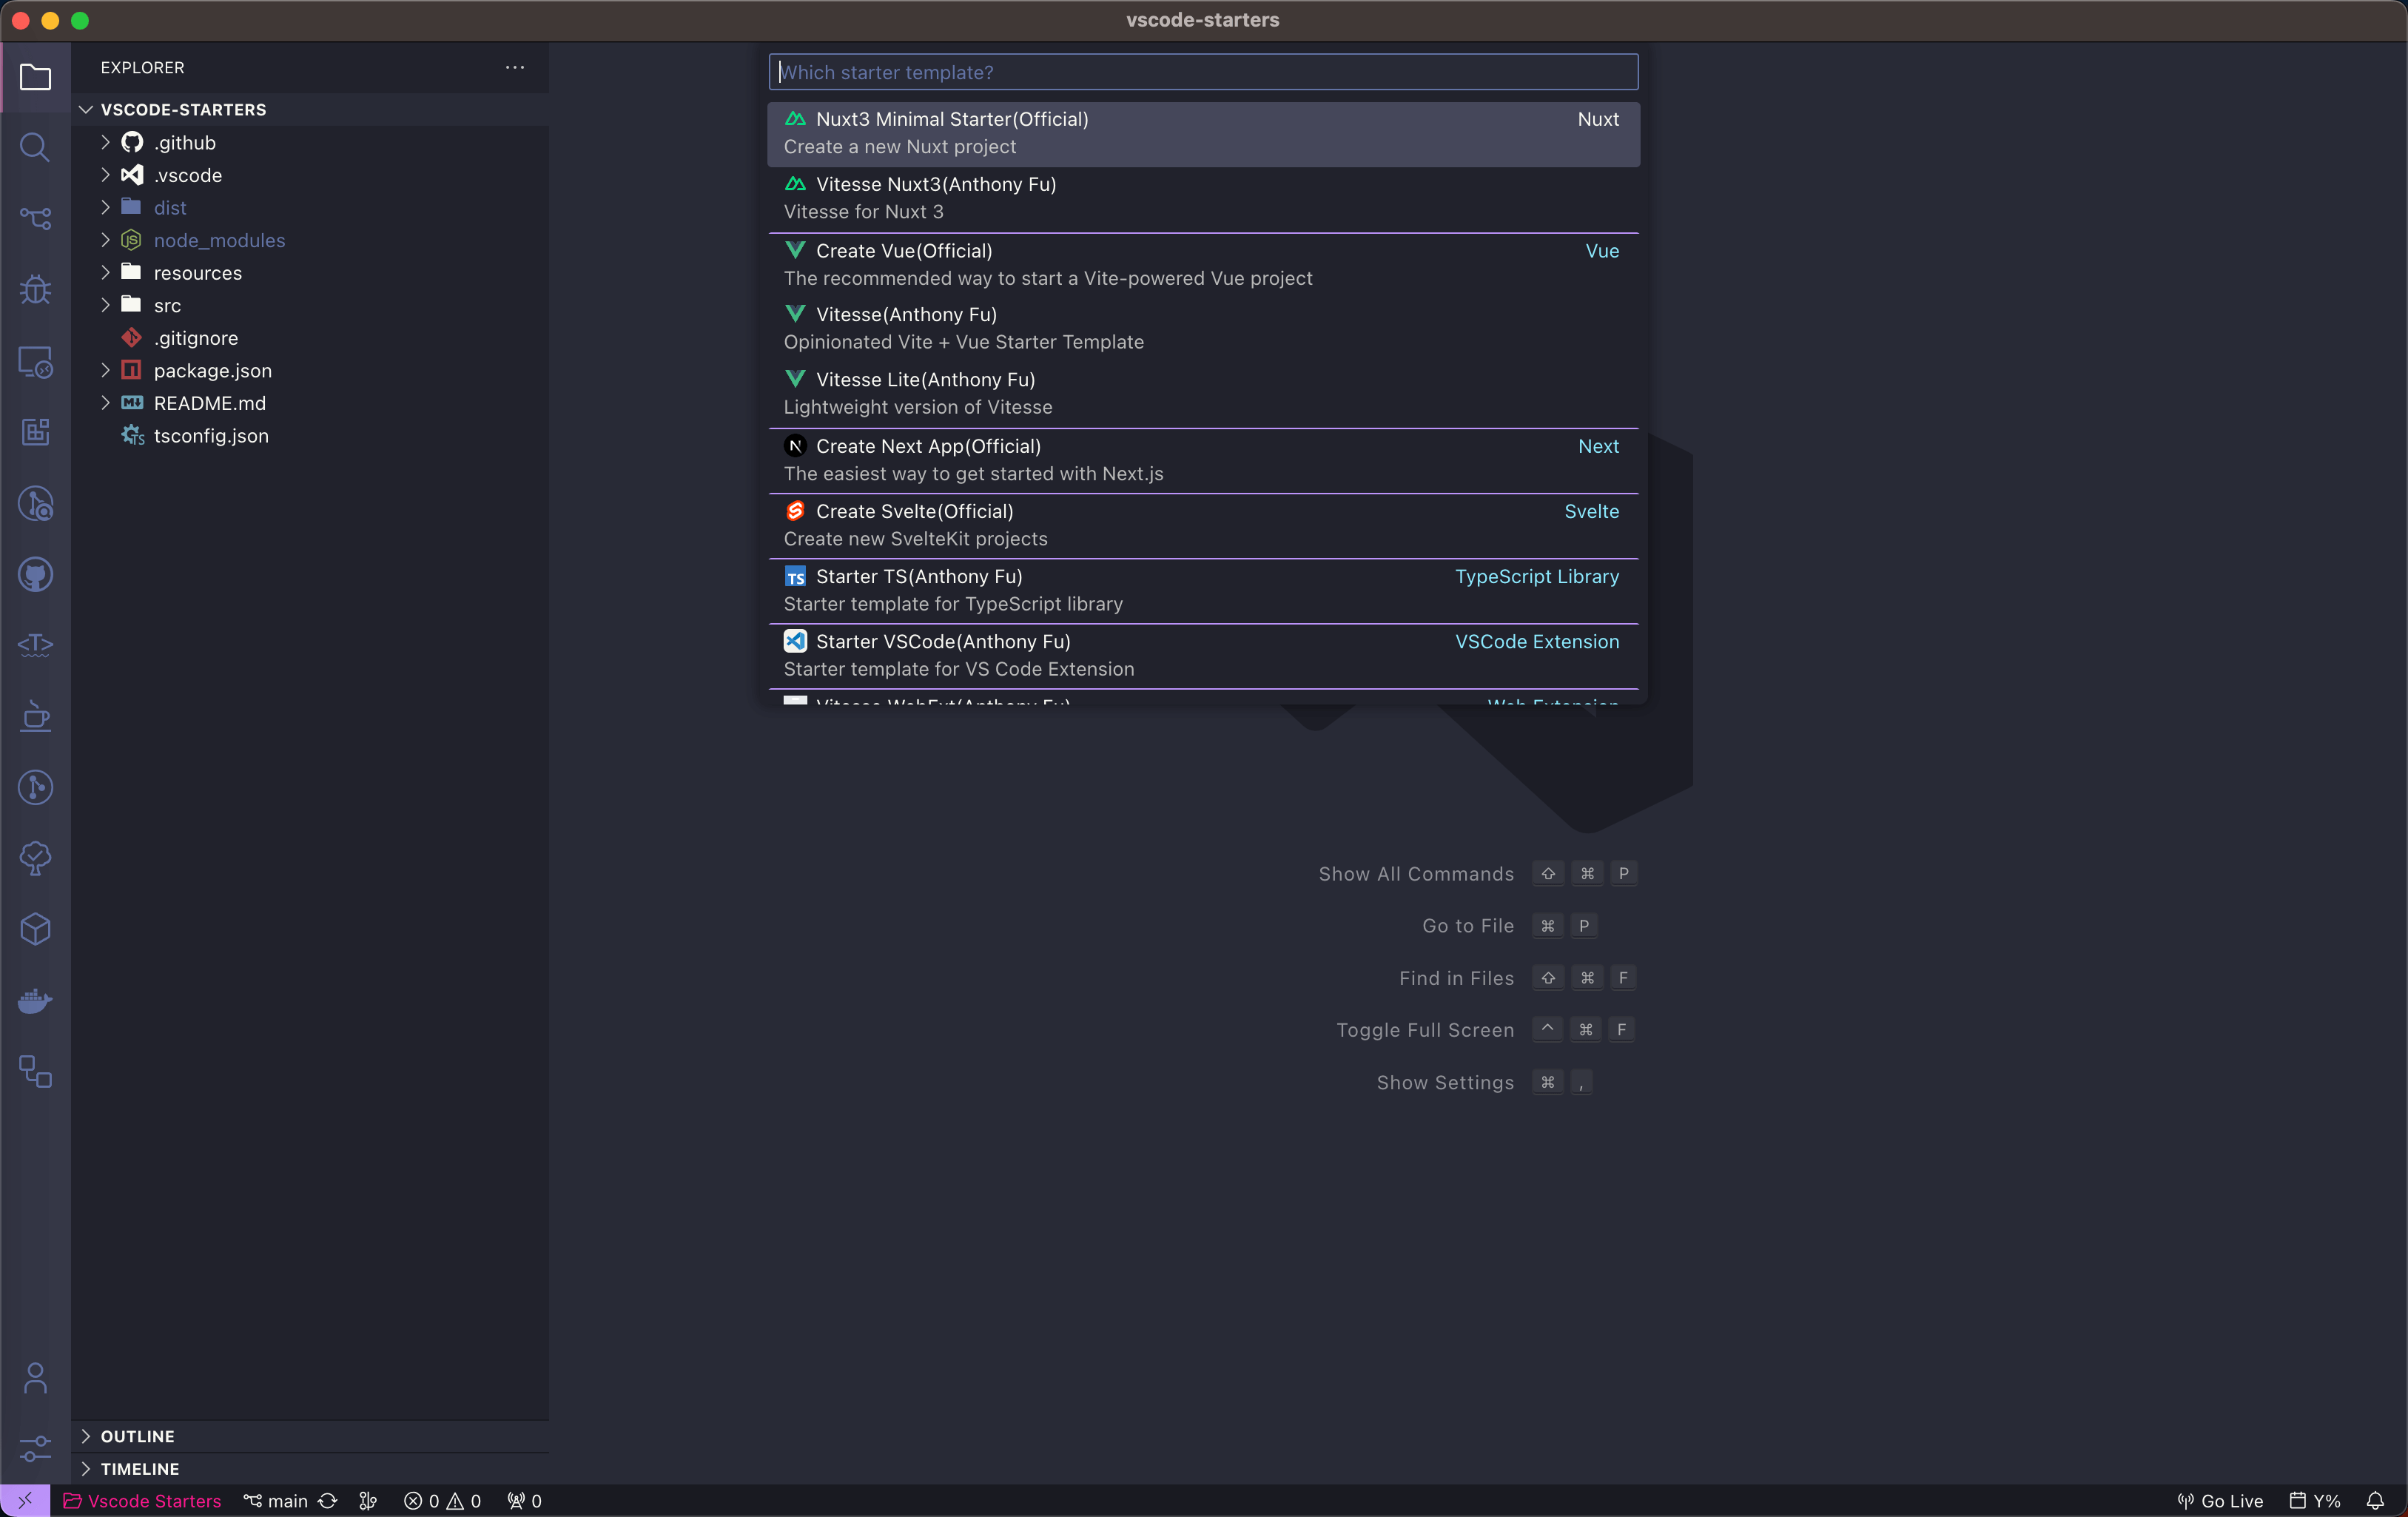Click errors and warnings count indicator

[x=442, y=1500]
